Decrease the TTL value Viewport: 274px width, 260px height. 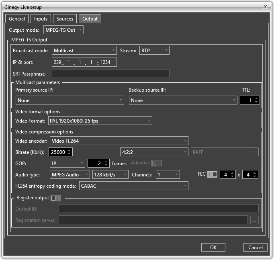[256, 102]
